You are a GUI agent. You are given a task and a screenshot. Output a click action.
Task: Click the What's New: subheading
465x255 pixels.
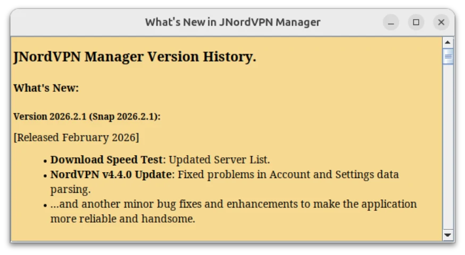(x=46, y=88)
